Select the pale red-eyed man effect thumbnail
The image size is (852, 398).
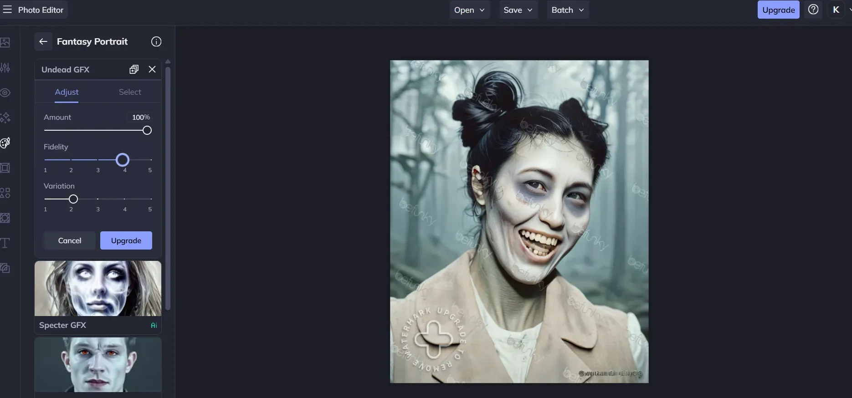(98, 365)
